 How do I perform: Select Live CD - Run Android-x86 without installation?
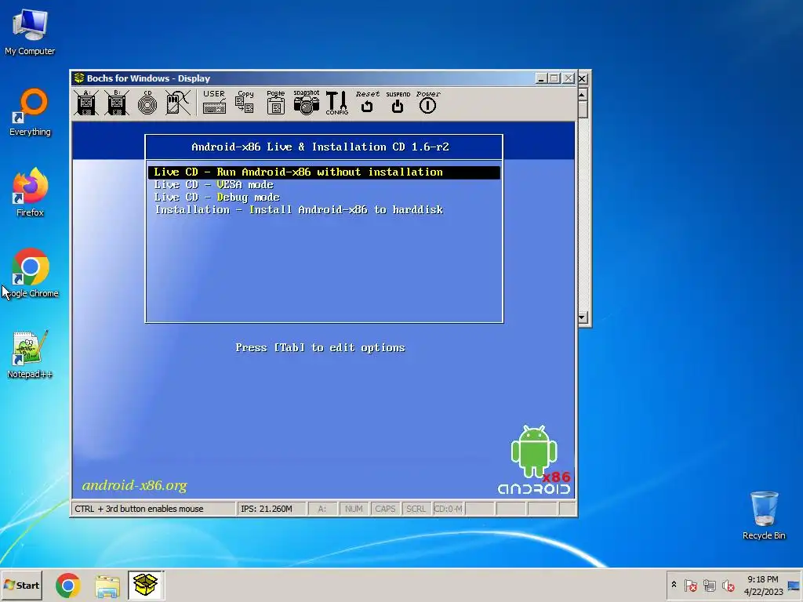pos(324,172)
